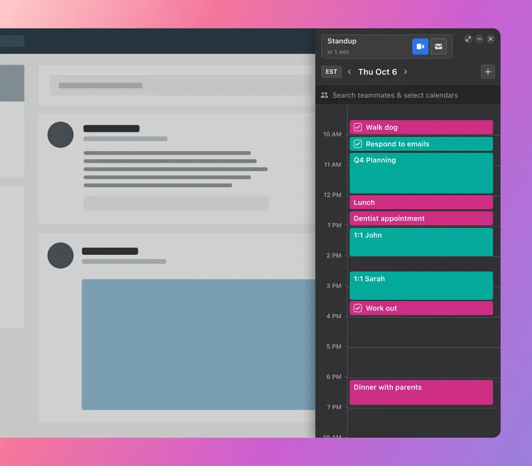Close the calendar panel
The image size is (532, 466).
click(x=491, y=39)
